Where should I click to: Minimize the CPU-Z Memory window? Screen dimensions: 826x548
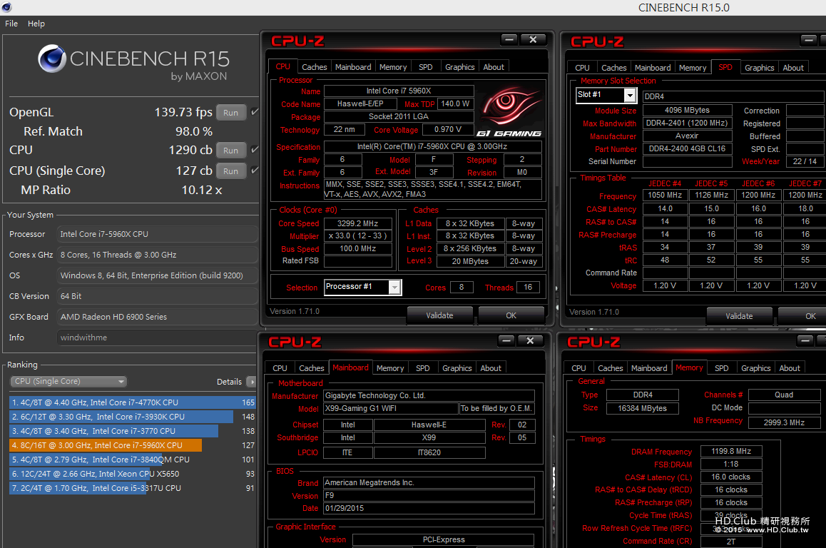click(805, 341)
